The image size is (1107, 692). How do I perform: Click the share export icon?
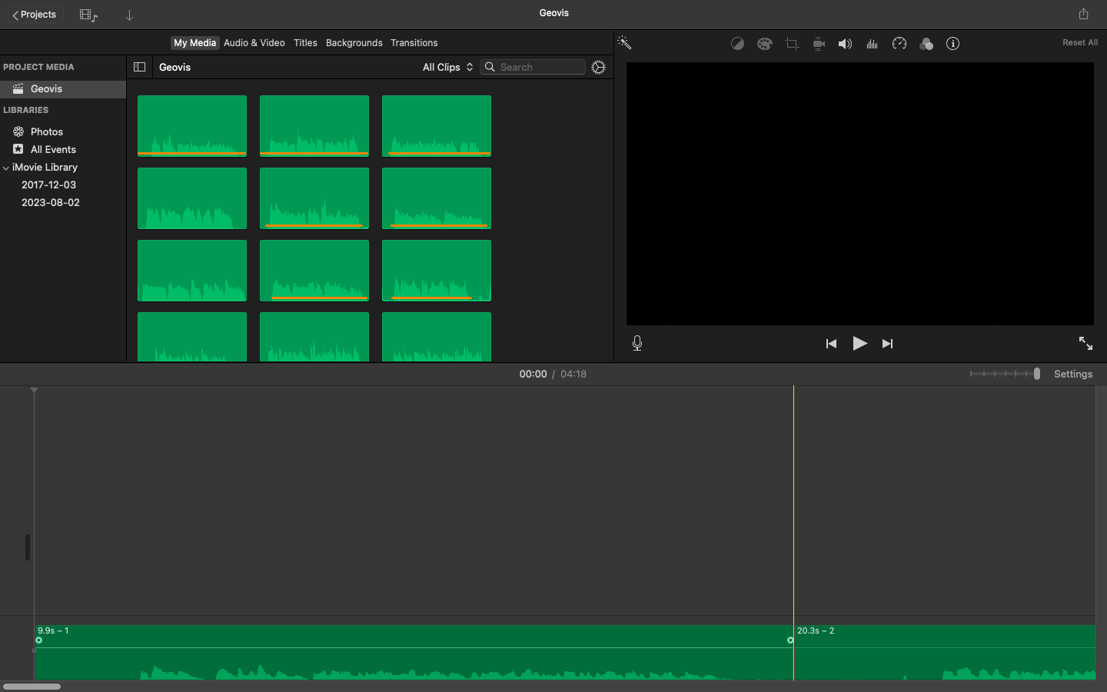(x=1084, y=14)
